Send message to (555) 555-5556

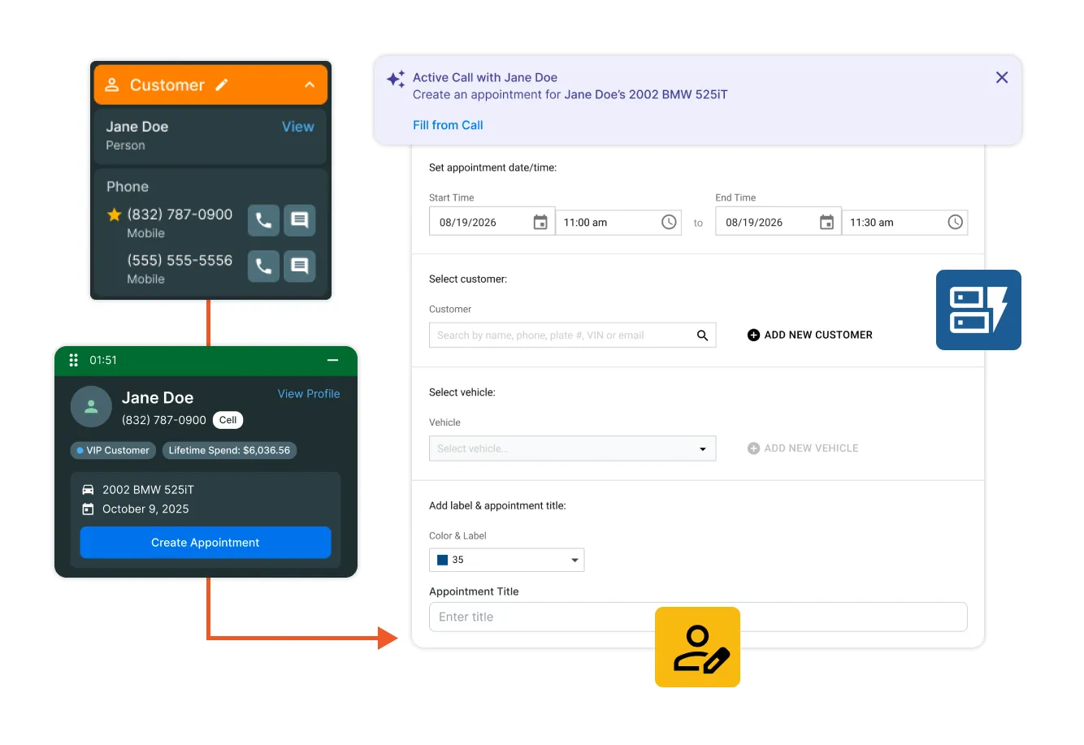tap(299, 266)
